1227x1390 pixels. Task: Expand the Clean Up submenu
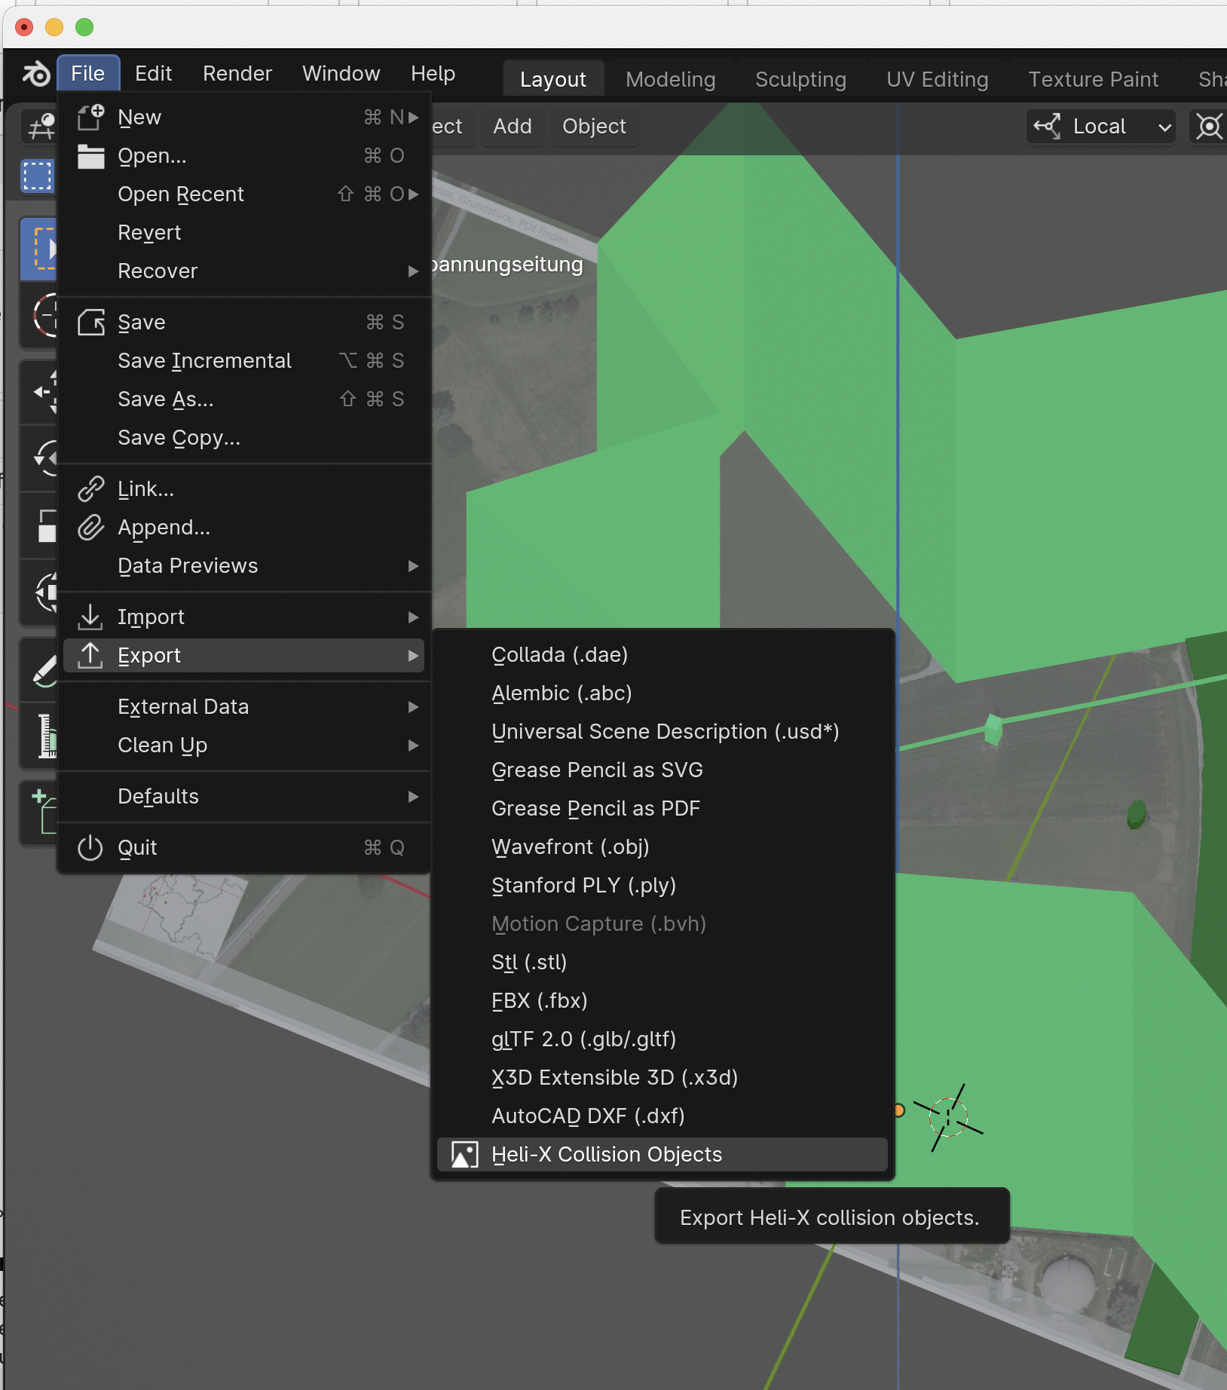413,746
